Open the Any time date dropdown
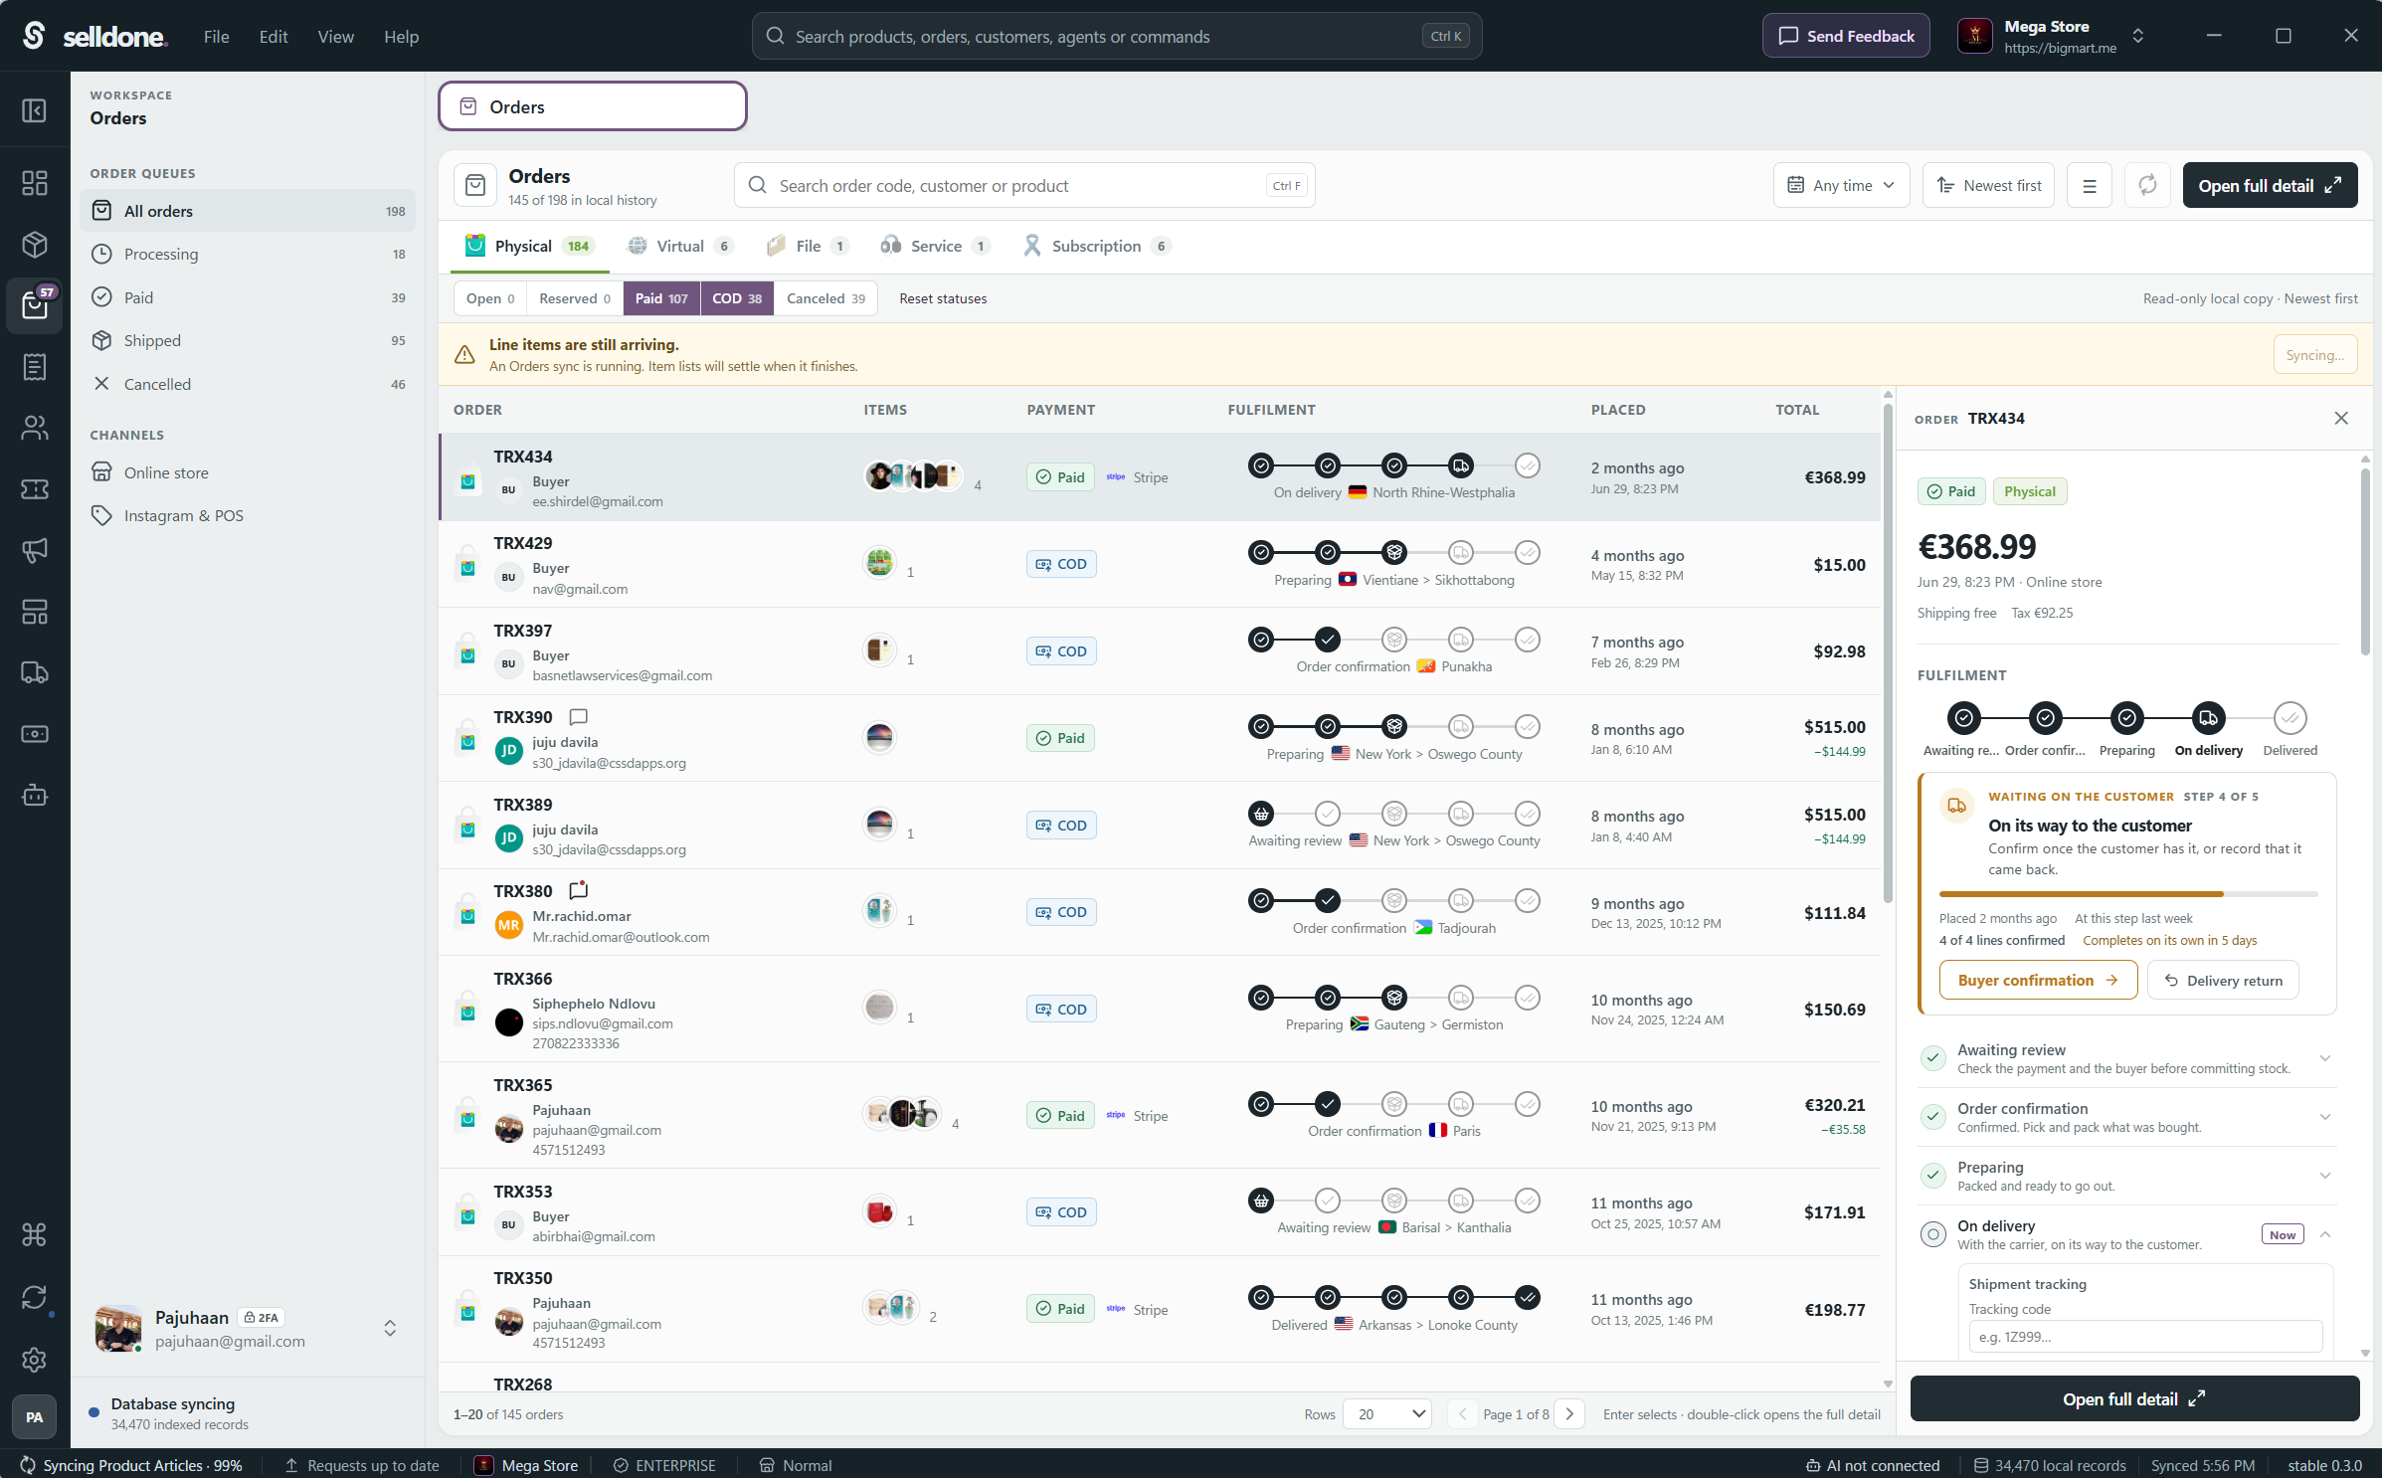The image size is (2382, 1478). tap(1841, 185)
